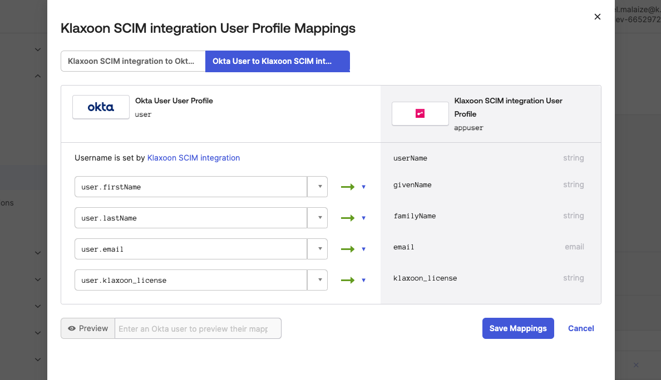Click the user.email expression text field
The width and height of the screenshot is (661, 380).
point(190,249)
